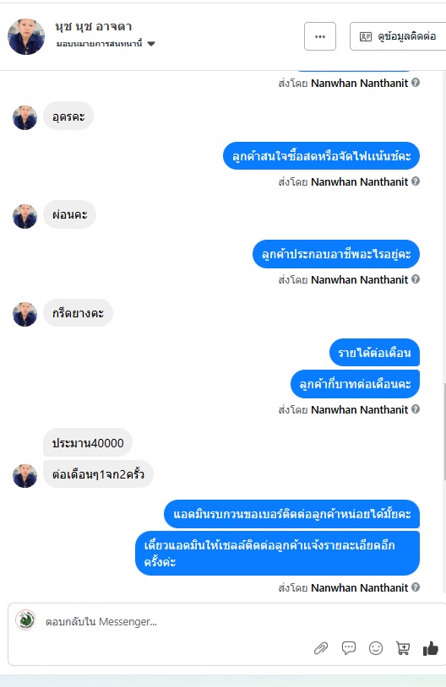Click the help icon beside the topmost Nanwhan Nanthanit
The width and height of the screenshot is (446, 687).
pos(416,83)
